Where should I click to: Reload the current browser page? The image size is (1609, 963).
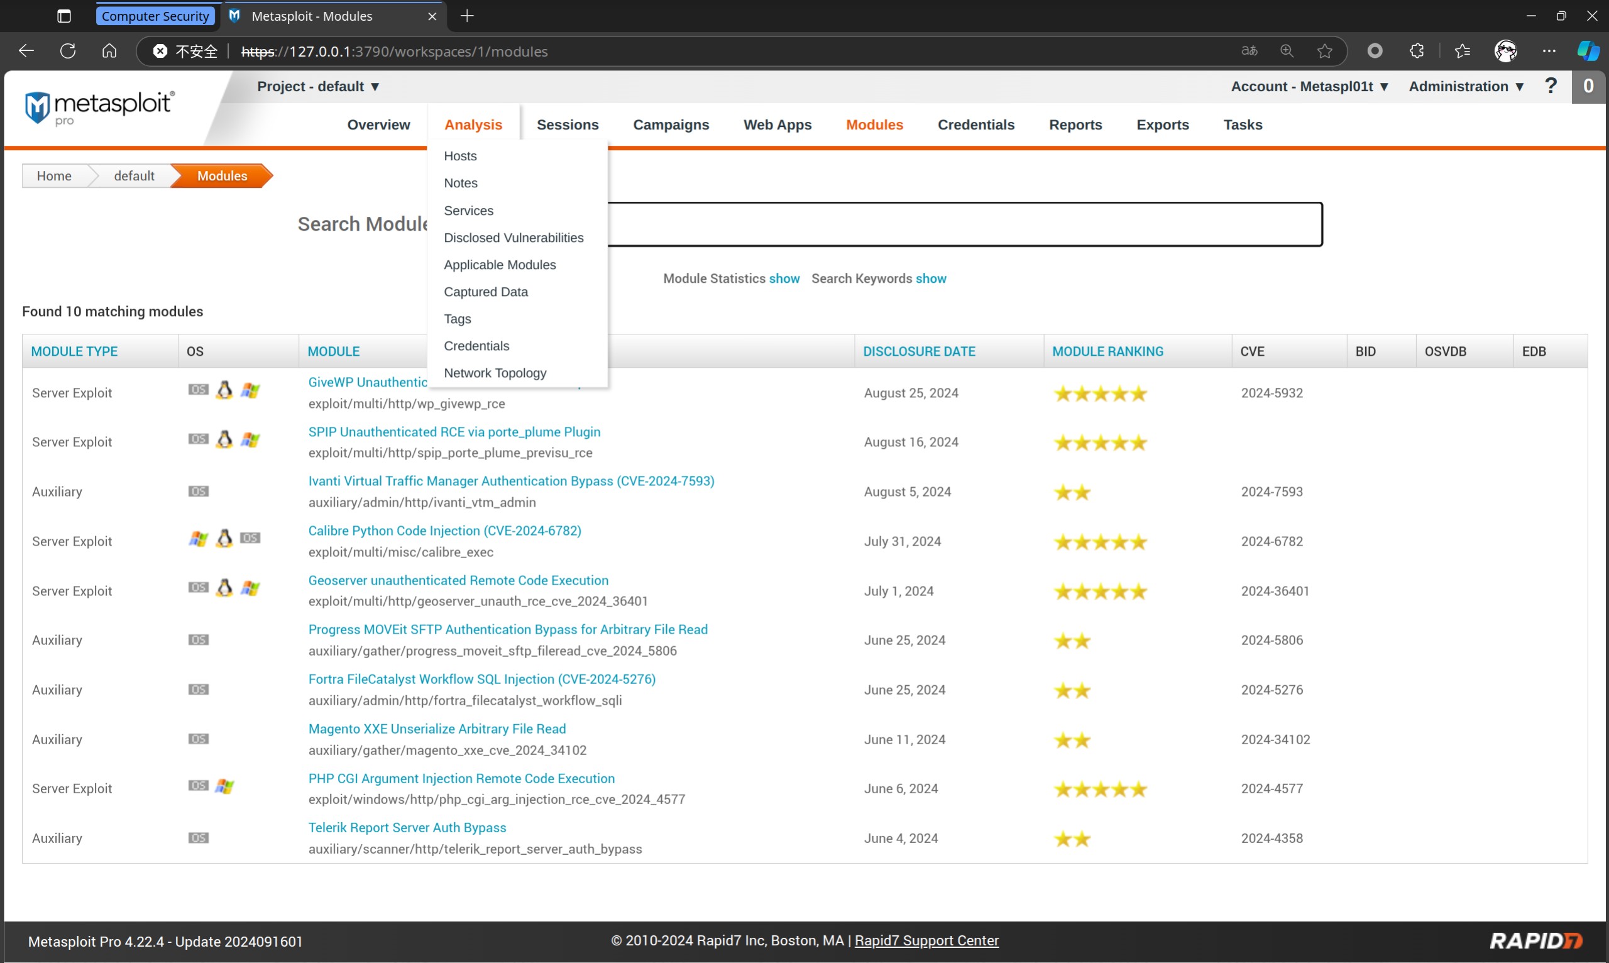[67, 51]
